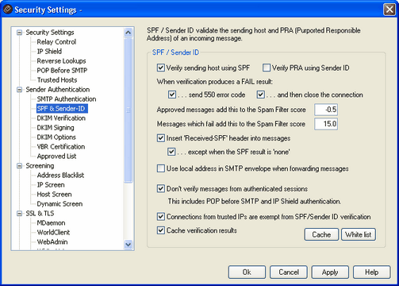Click the Cancel button
399x286 pixels.
click(289, 272)
